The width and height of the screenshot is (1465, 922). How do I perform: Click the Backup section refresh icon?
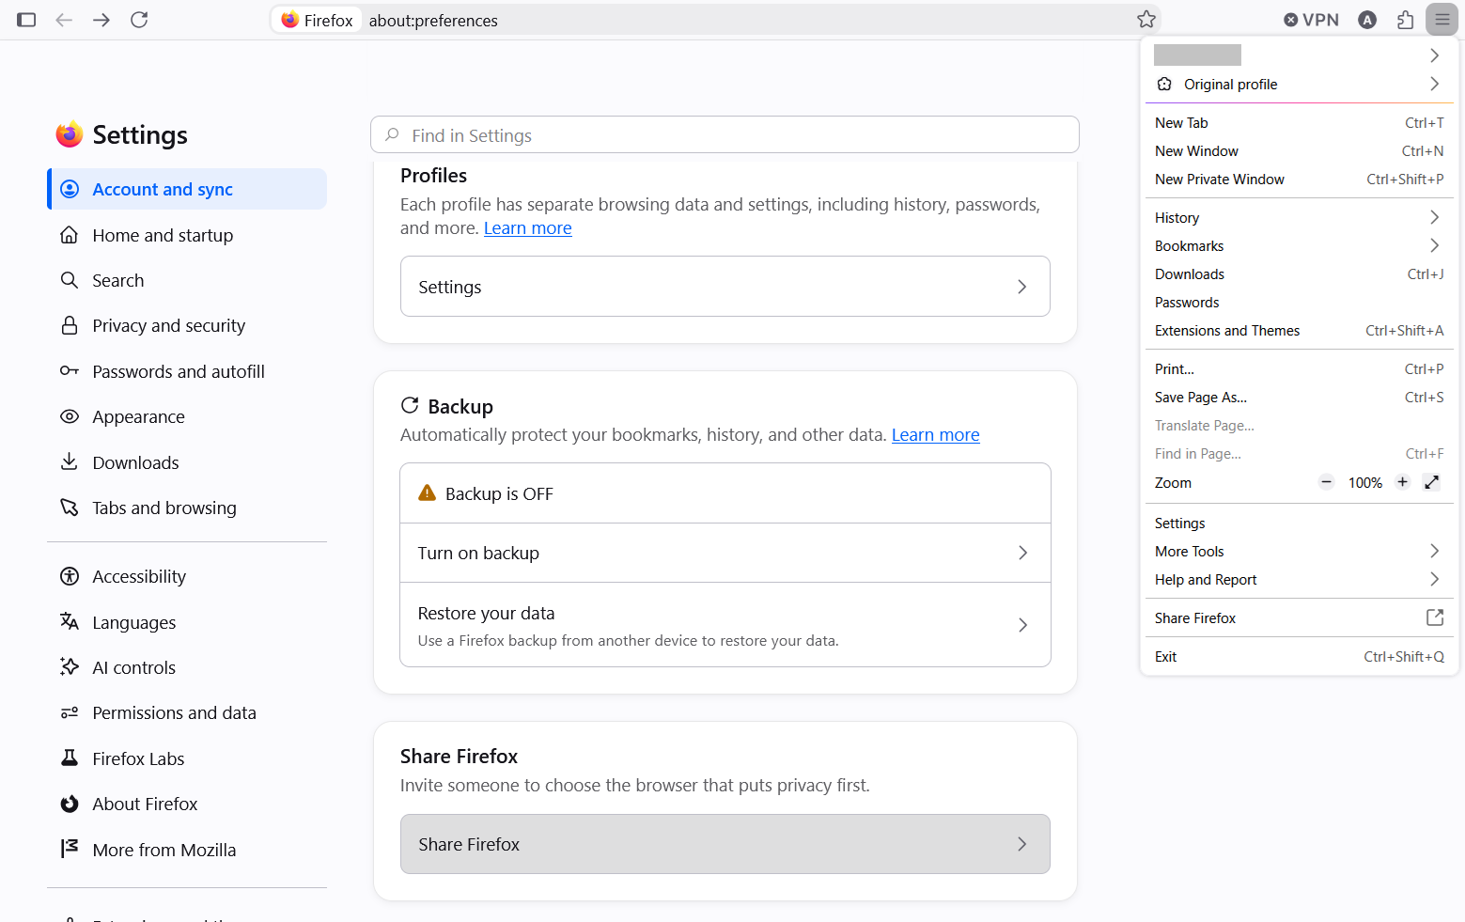click(x=410, y=405)
